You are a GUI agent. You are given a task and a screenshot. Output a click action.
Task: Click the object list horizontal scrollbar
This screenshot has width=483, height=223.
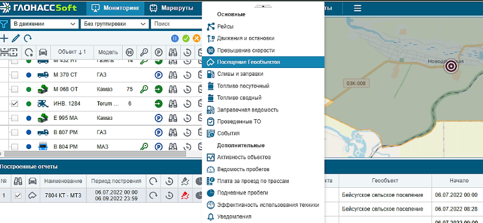(x=95, y=154)
